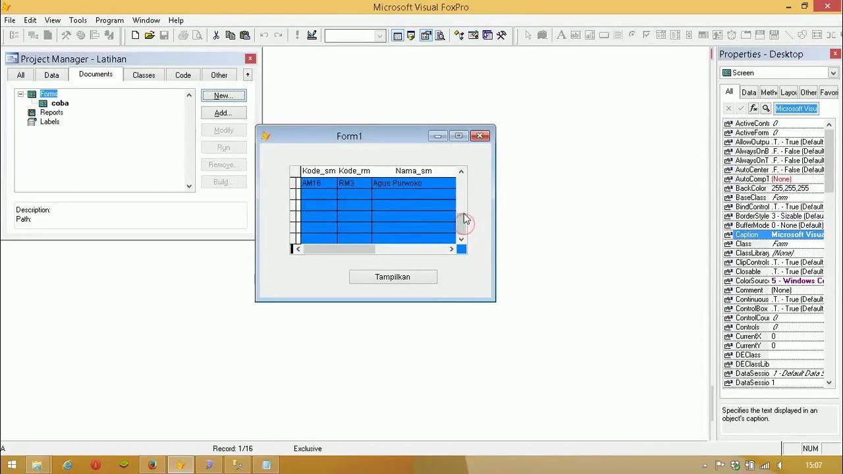Switch to Other tab in Properties panel

[x=809, y=92]
